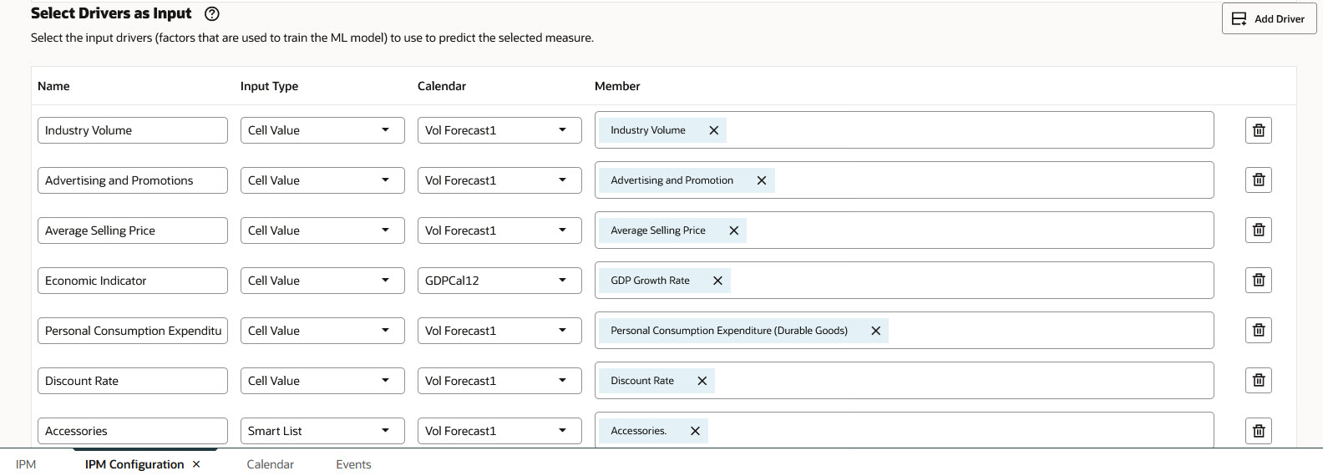Edit the Average Selling Price name field
The width and height of the screenshot is (1323, 476).
pos(132,230)
